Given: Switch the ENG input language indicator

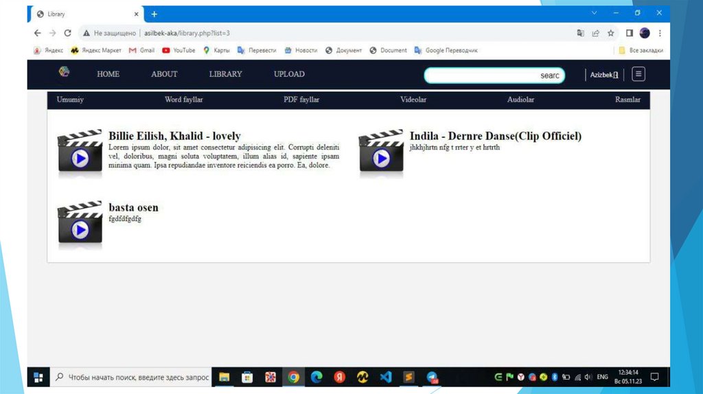Looking at the screenshot, I should pos(603,377).
